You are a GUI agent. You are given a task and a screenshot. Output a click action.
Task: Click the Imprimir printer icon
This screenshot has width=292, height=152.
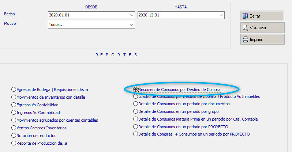pyautogui.click(x=246, y=39)
